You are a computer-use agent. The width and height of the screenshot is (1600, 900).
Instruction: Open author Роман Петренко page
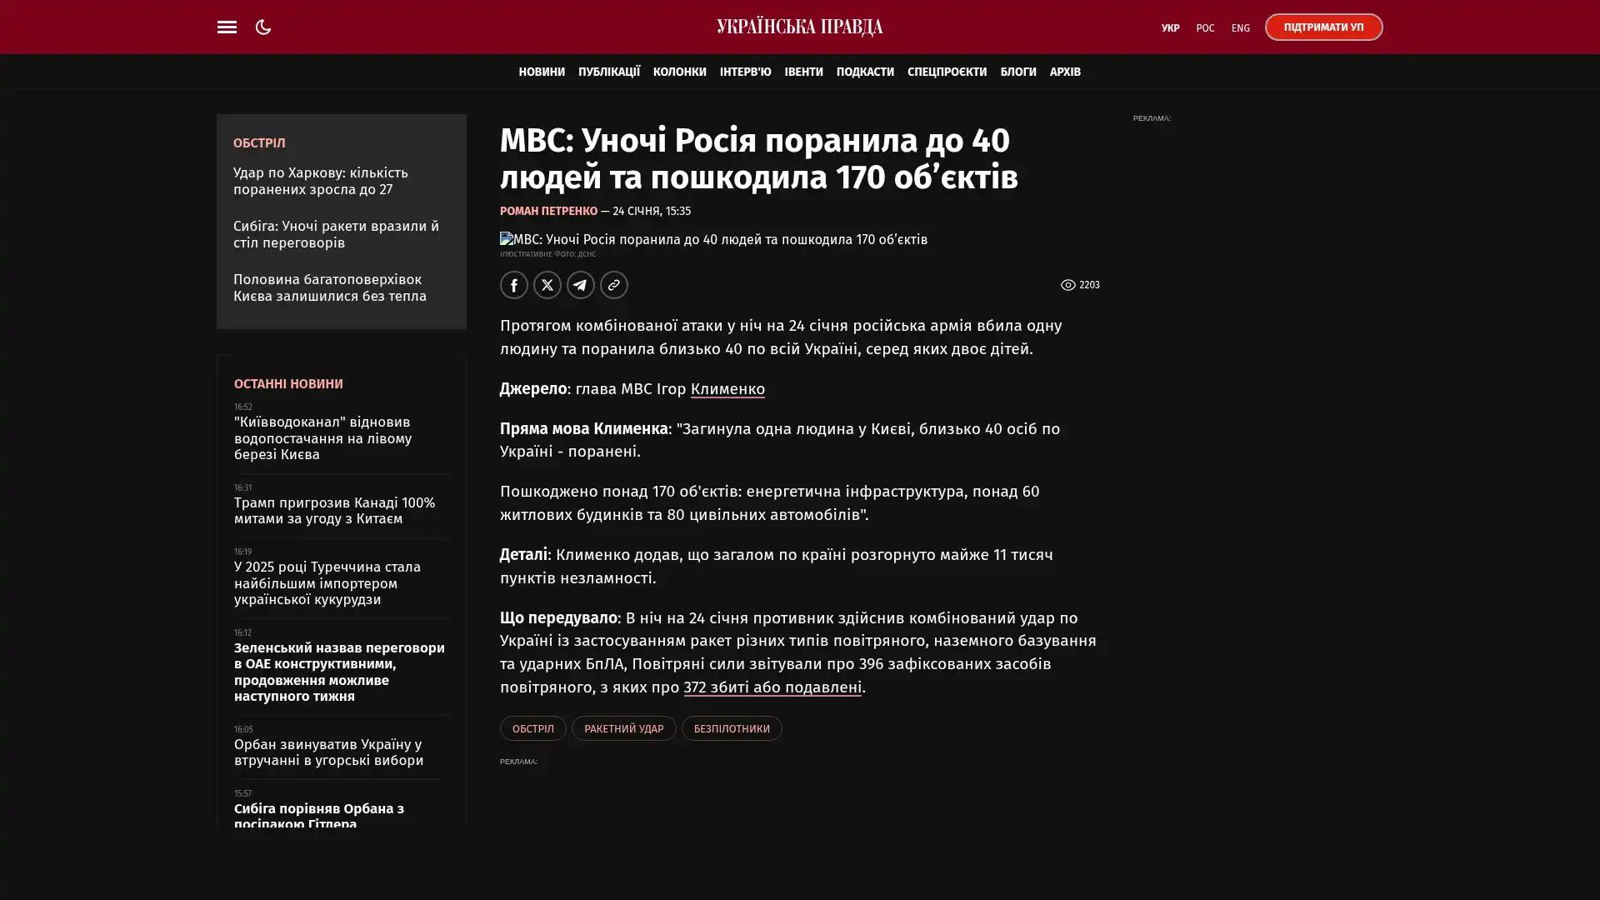548,211
